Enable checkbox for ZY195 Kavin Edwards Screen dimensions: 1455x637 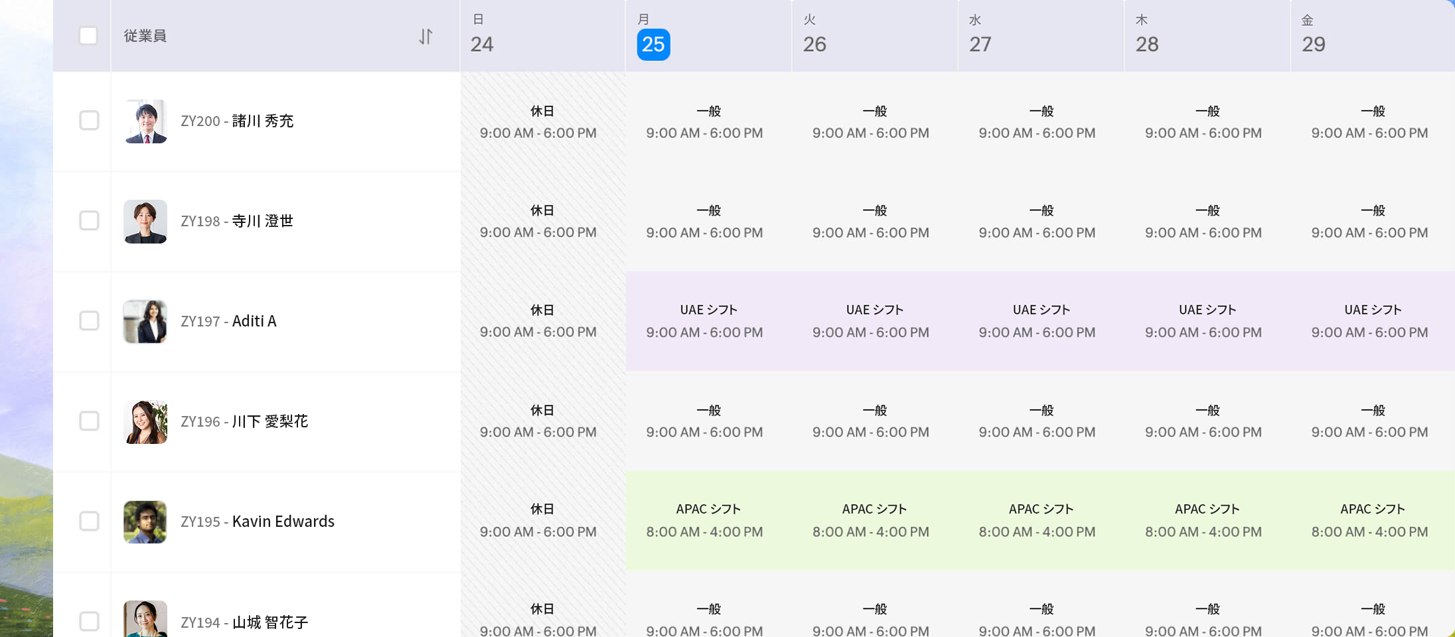pos(89,522)
